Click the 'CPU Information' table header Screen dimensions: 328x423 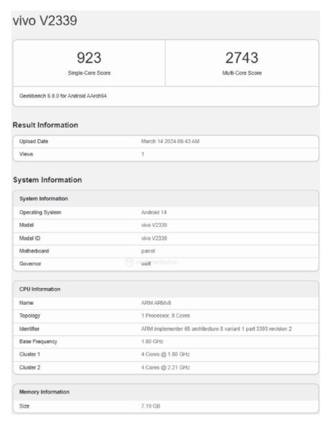pos(40,289)
